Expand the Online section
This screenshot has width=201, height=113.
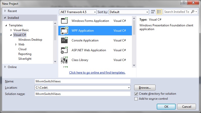pos(5,67)
